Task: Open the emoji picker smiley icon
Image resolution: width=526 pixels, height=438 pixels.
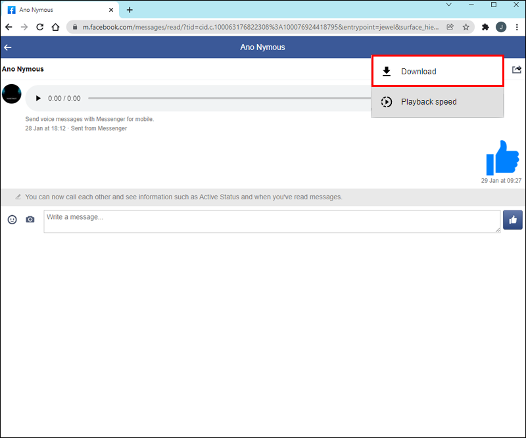Action: 12,220
